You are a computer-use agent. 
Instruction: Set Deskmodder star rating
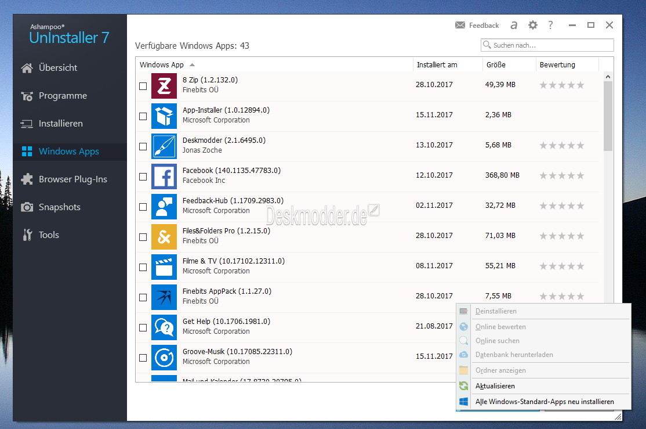pyautogui.click(x=562, y=145)
